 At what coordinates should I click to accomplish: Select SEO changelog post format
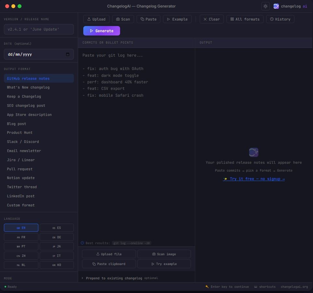(x=39, y=105)
